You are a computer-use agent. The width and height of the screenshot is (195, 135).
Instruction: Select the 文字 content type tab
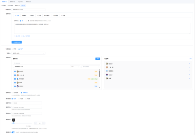[17, 16]
